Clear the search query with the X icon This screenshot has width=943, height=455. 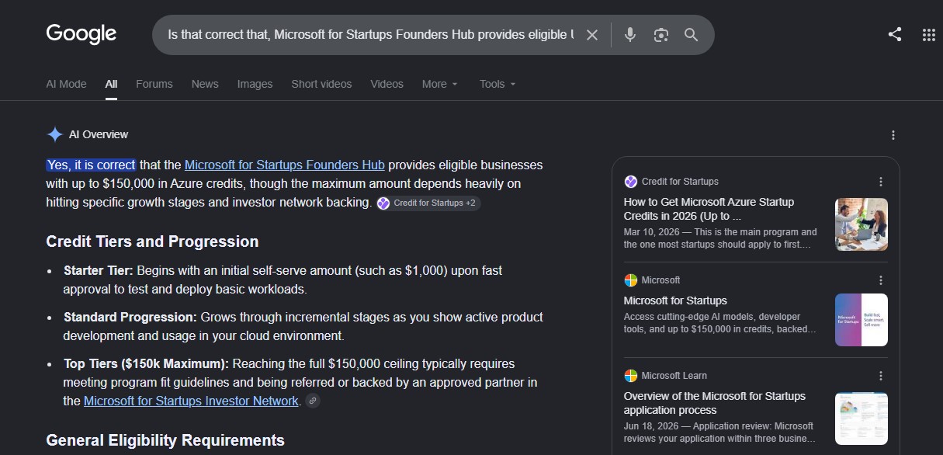592,35
